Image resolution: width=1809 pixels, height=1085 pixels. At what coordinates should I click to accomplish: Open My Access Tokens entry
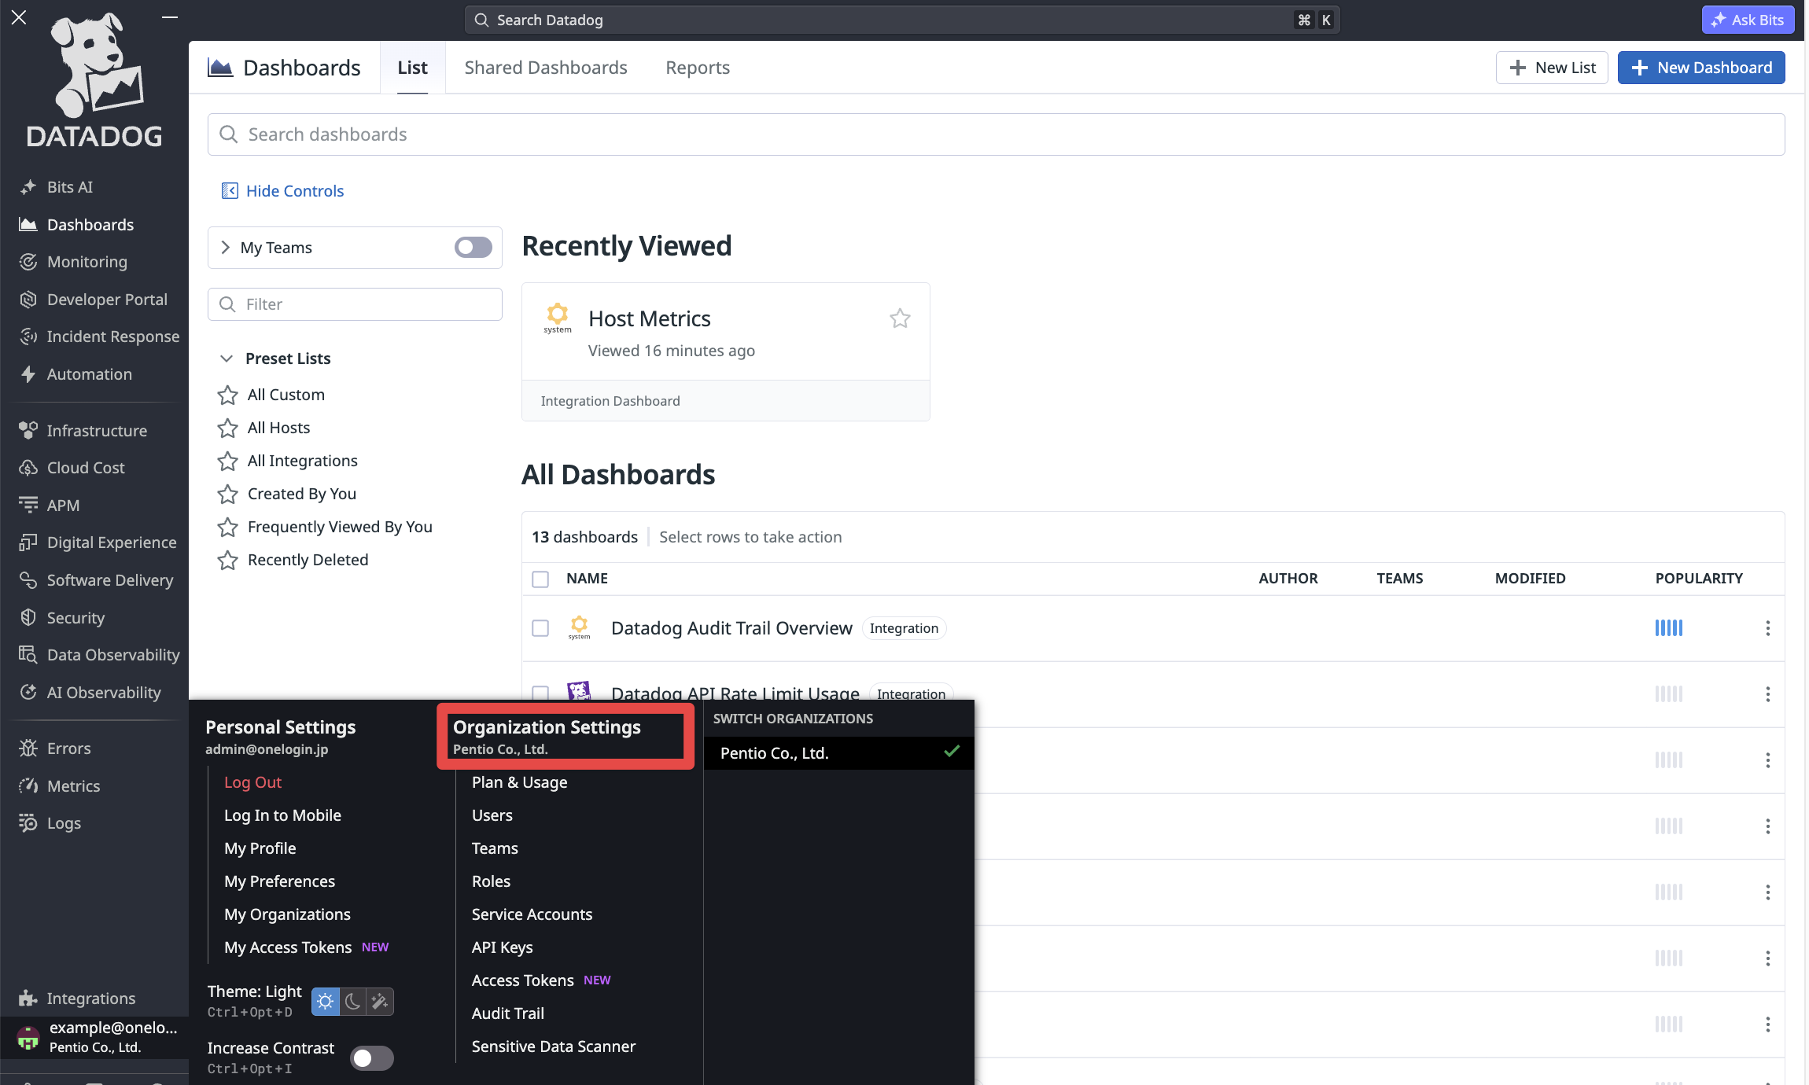pyautogui.click(x=288, y=947)
